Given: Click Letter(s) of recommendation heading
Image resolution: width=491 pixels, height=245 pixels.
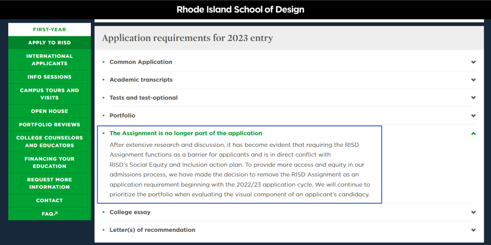Looking at the screenshot, I should [152, 230].
